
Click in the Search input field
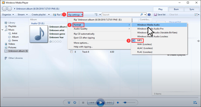(x=121, y=15)
